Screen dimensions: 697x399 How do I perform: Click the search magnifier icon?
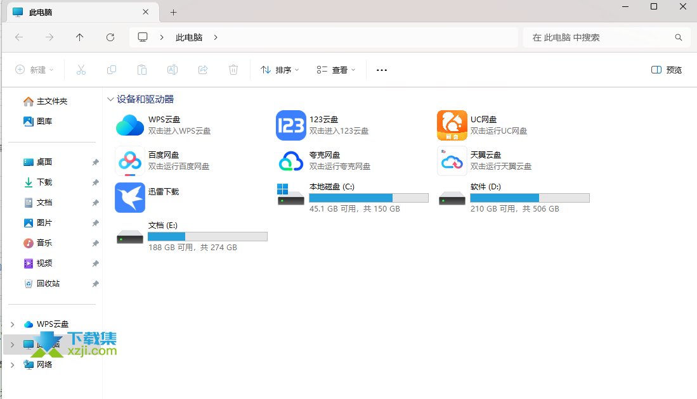coord(679,37)
